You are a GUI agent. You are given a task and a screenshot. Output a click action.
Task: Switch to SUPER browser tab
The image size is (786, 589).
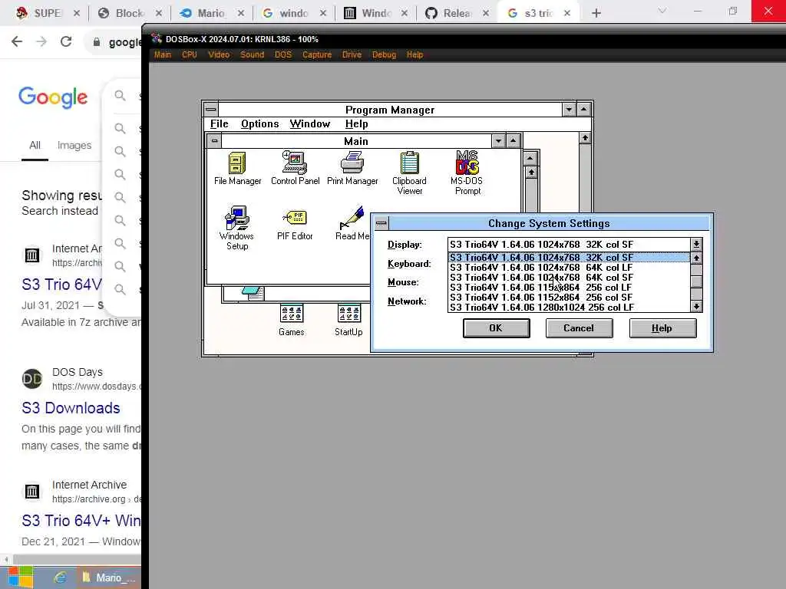tap(48, 13)
